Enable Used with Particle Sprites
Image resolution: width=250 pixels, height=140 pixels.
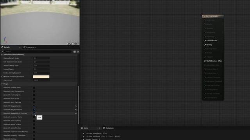click(34, 95)
